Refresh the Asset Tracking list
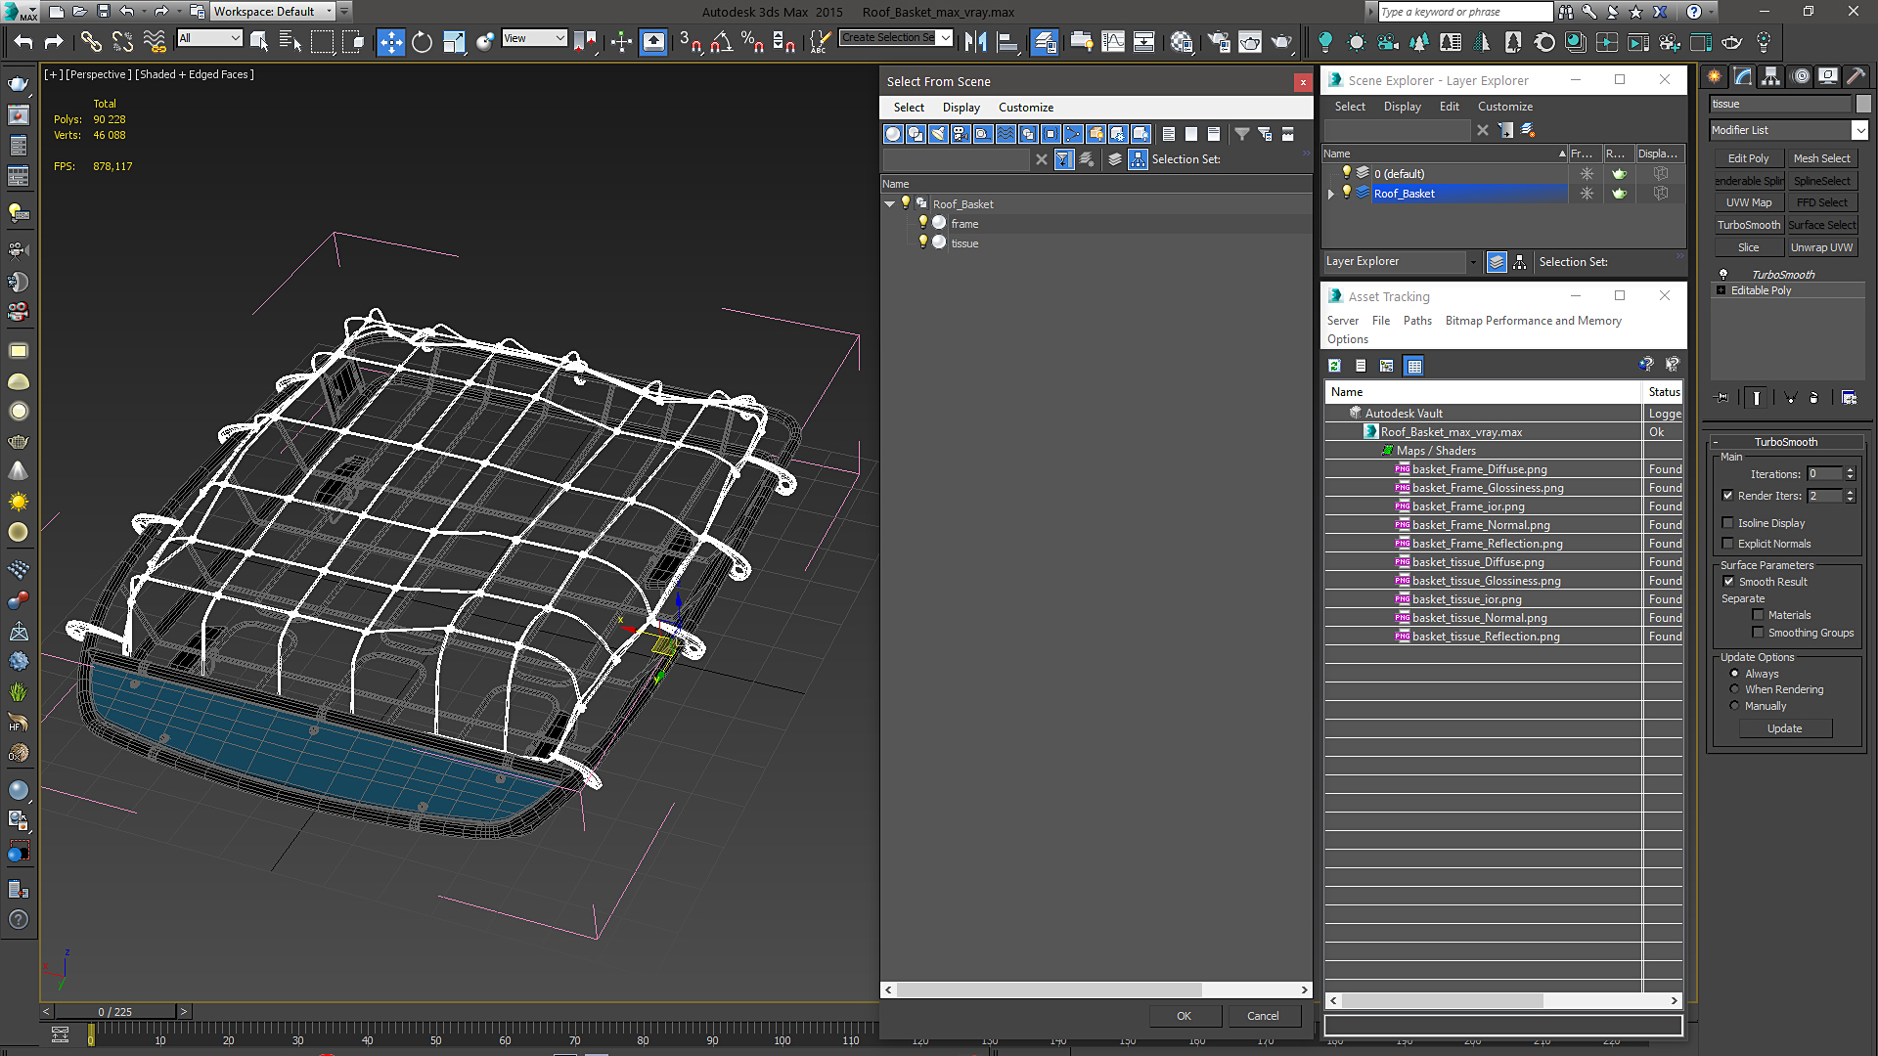This screenshot has width=1878, height=1056. (1334, 366)
